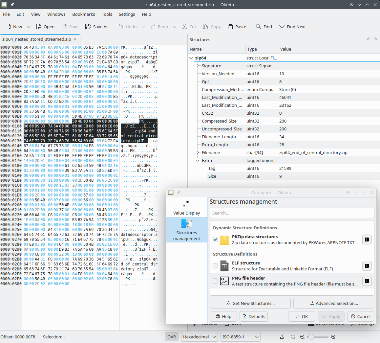
Task: Click the Defaults button
Action: (x=253, y=316)
